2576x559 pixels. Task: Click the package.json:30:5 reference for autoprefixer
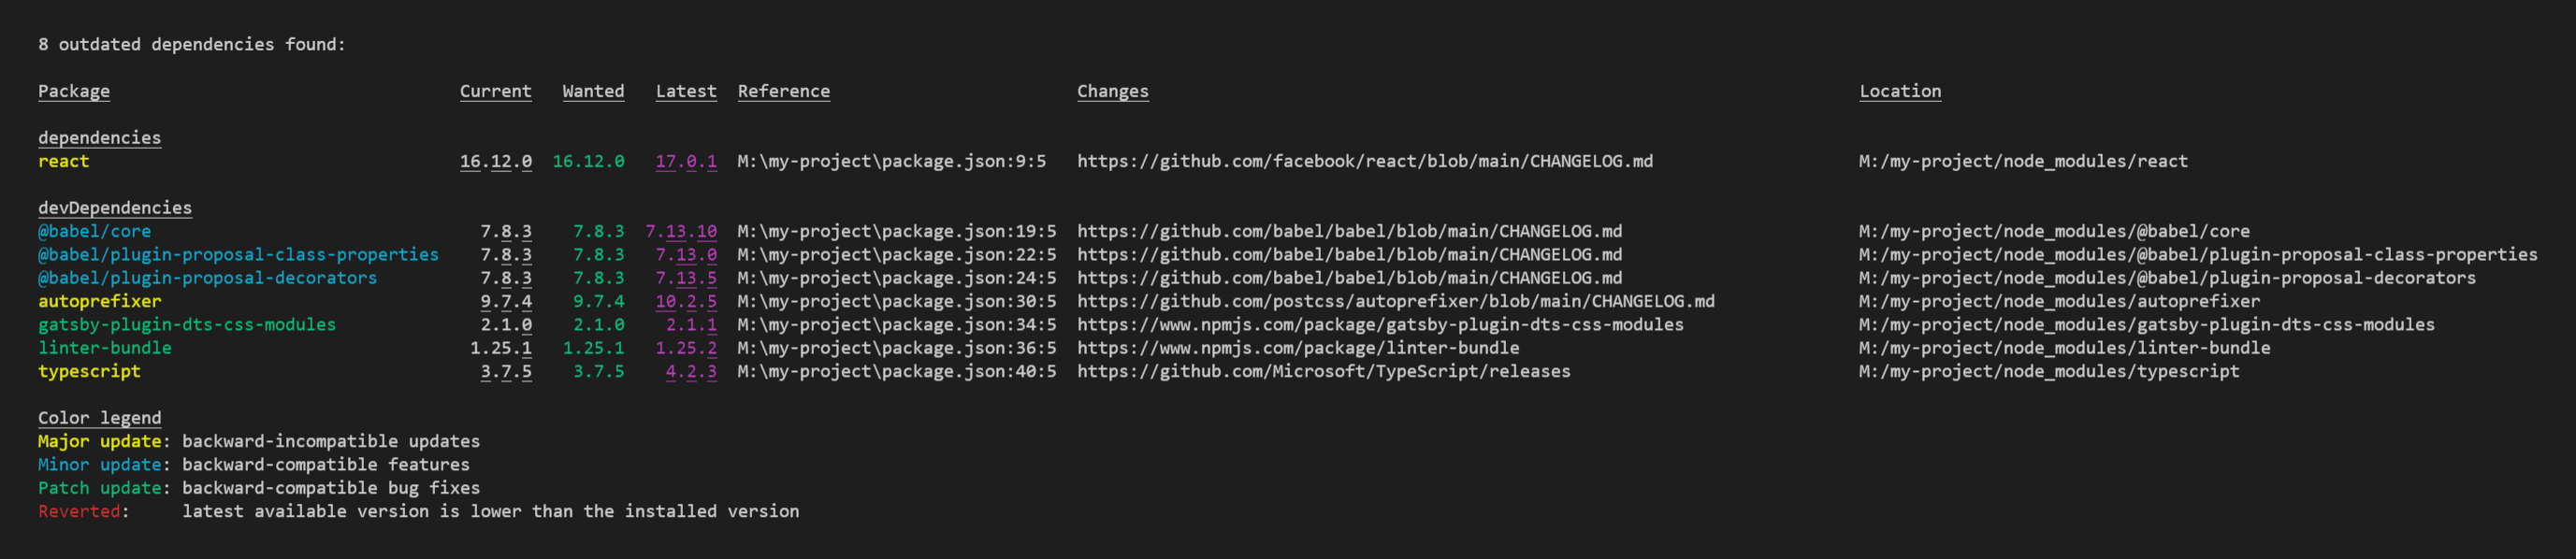pos(896,301)
